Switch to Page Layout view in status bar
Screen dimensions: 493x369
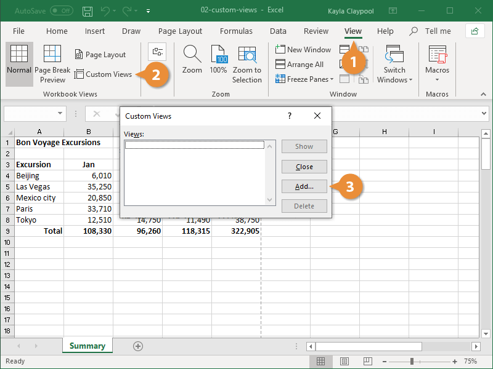tap(344, 362)
